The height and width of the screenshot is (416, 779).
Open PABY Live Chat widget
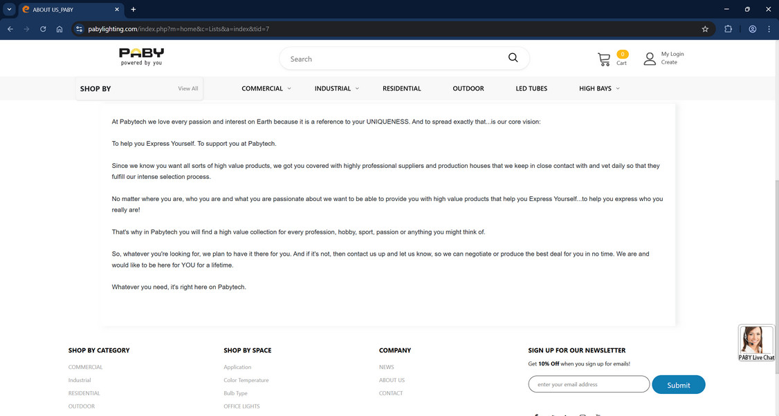757,343
